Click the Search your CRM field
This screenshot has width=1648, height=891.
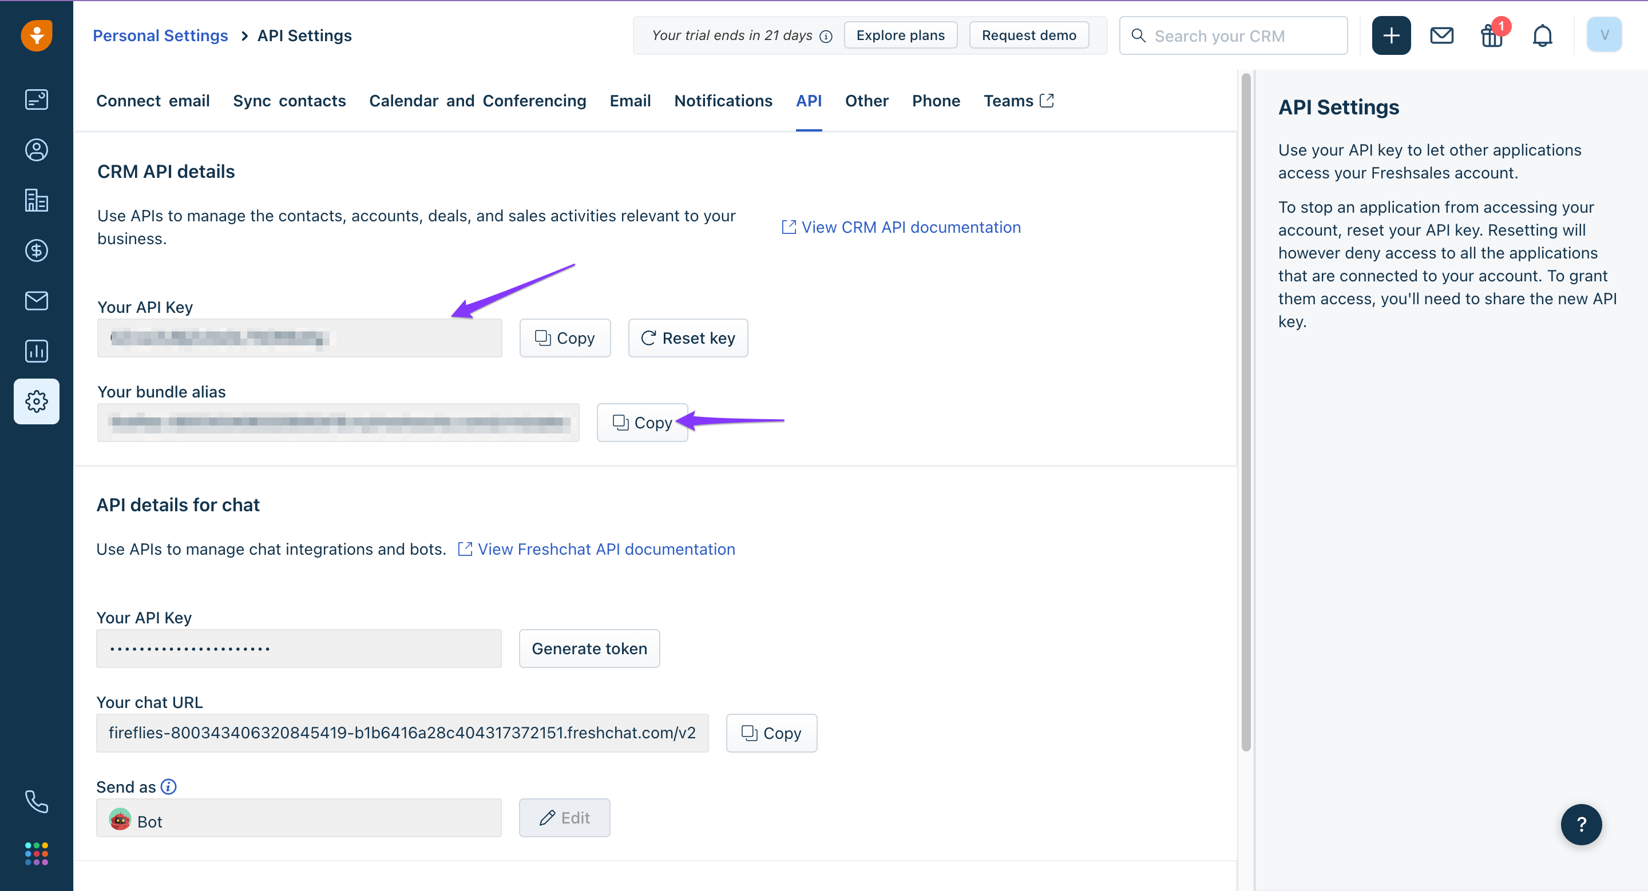pyautogui.click(x=1233, y=36)
